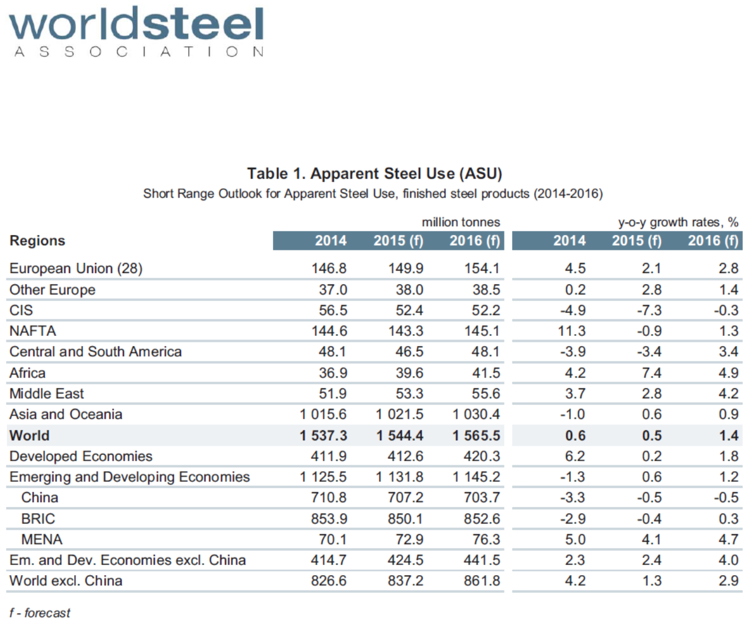Select the 'CIS' row label
The image size is (749, 622).
[21, 310]
